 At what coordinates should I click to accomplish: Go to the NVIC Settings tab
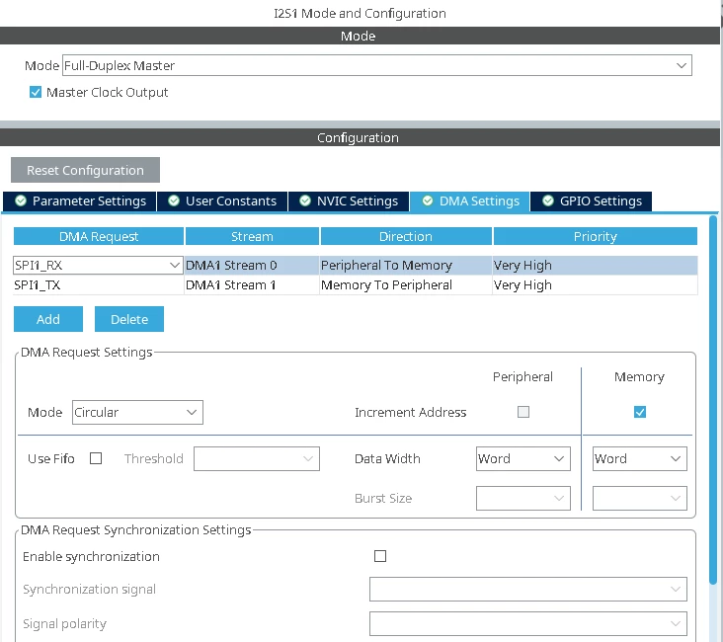[x=349, y=201]
